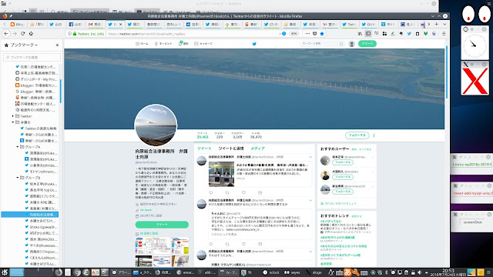Open first tweet's dropdown chevron
Viewport: 493px width, 277px height.
pyautogui.click(x=310, y=157)
